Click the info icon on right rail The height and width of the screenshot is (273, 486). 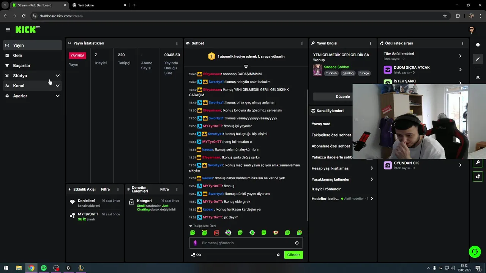(478, 45)
